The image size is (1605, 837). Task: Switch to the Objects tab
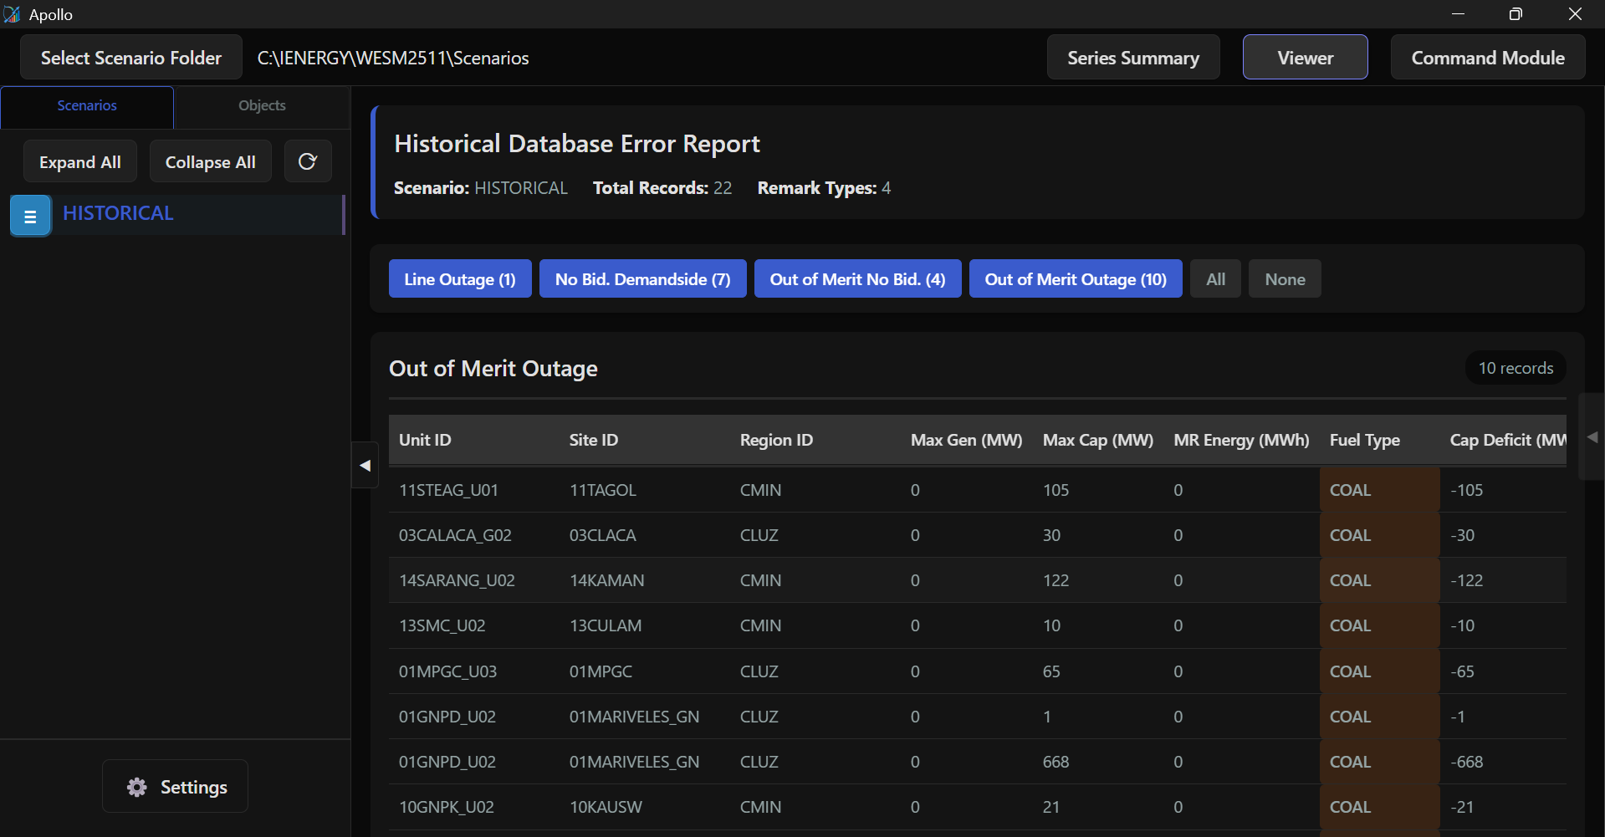point(262,106)
